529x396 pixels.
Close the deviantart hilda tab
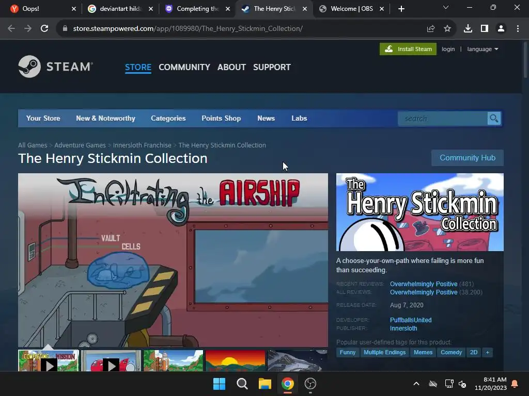click(151, 9)
